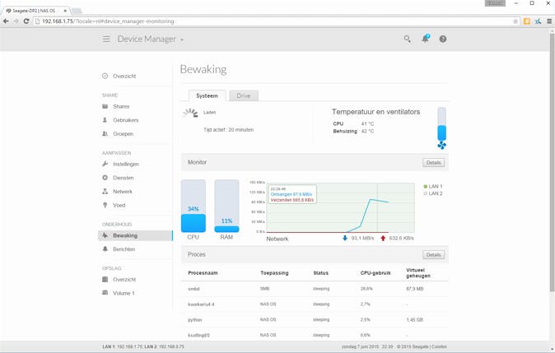Click the Tijd actief uptime text
This screenshot has width=555, height=353.
point(229,130)
